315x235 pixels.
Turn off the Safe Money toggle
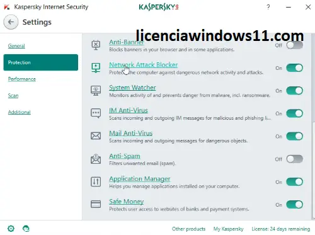click(295, 205)
